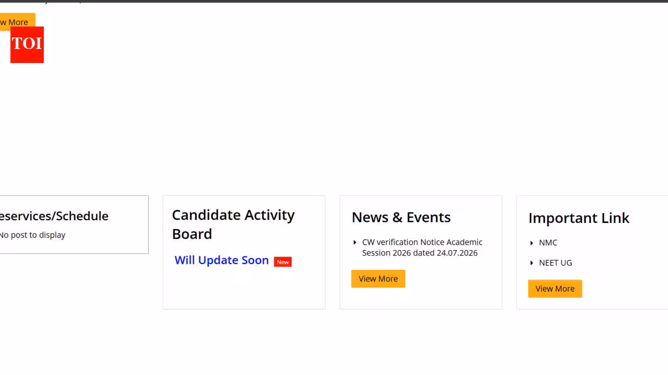Click the dark bar at page top
The height and width of the screenshot is (375, 668).
click(x=334, y=2)
